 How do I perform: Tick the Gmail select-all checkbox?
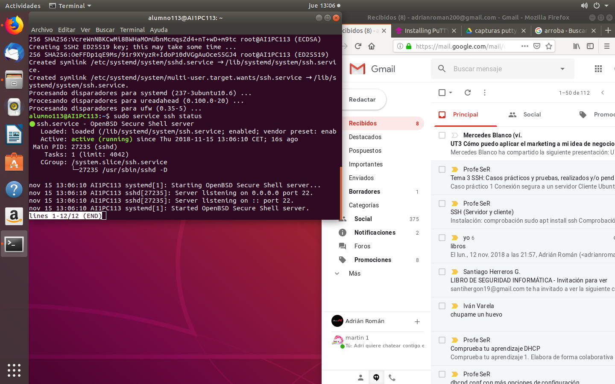[442, 93]
